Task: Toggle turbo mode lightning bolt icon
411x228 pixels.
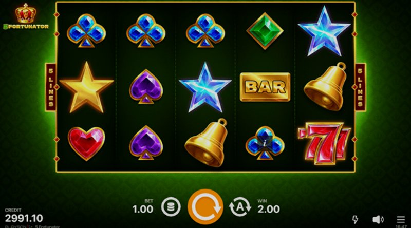Action: (x=355, y=219)
